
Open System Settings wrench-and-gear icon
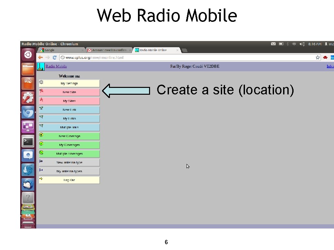click(x=28, y=98)
